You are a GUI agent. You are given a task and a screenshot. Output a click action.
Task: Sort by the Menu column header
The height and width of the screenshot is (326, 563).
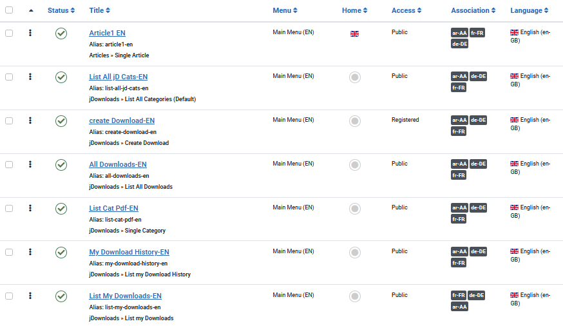[x=285, y=10]
